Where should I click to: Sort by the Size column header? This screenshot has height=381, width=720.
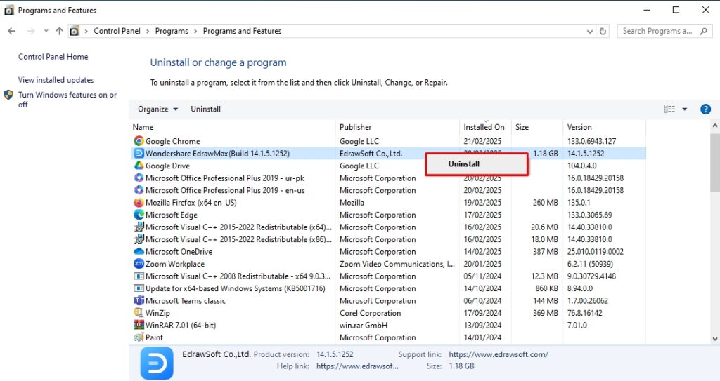coord(522,127)
